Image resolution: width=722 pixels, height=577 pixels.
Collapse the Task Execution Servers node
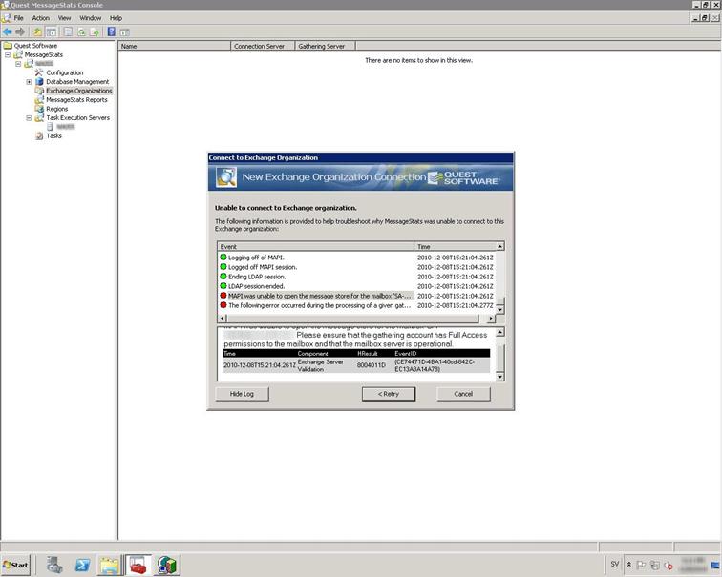[29, 117]
